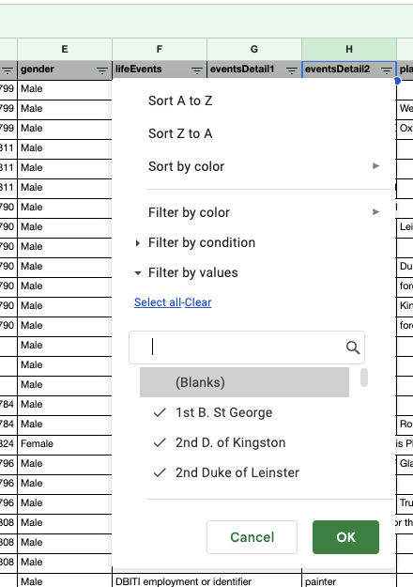
Task: Choose Sort Z to A
Action: tap(180, 133)
